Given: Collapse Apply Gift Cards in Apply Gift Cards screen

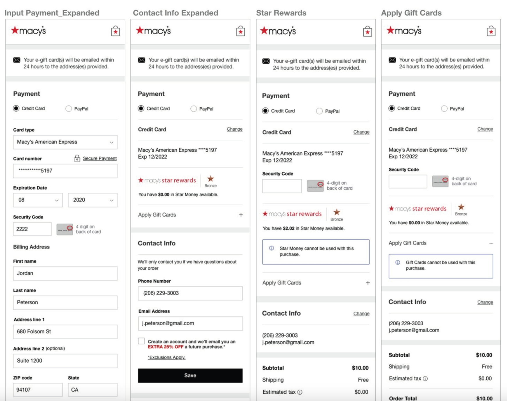Looking at the screenshot, I should tap(491, 243).
